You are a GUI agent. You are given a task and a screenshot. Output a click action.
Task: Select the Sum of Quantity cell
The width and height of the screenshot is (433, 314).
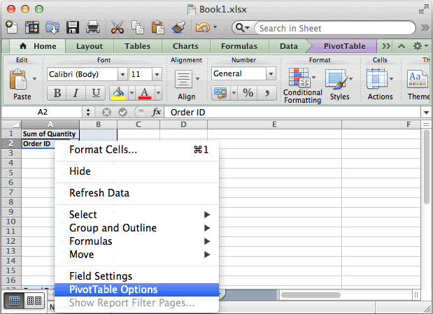point(50,134)
